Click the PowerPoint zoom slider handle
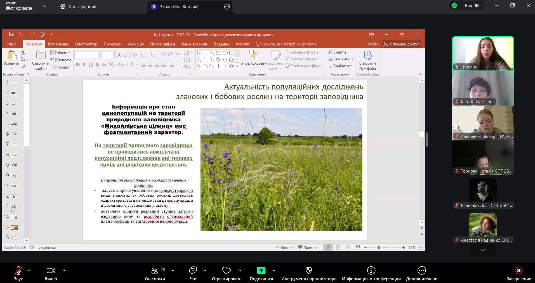 [379, 247]
